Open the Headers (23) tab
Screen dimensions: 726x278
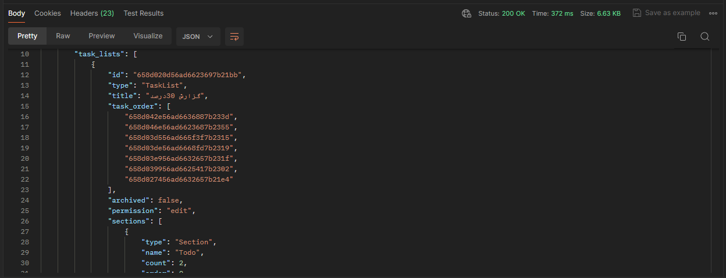[x=92, y=13]
